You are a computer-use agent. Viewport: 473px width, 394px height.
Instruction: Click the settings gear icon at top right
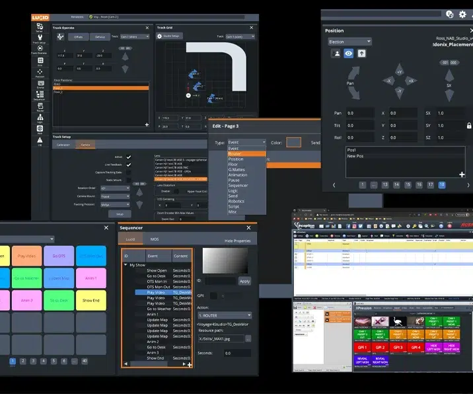coord(462,14)
